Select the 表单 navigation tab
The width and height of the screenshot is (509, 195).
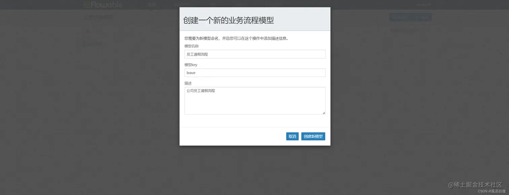tap(213, 4)
